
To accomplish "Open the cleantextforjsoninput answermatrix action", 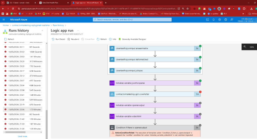I will pyautogui.click(x=155, y=48).
